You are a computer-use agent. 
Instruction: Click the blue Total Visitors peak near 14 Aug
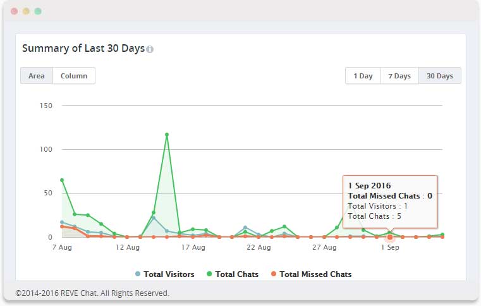(x=154, y=217)
